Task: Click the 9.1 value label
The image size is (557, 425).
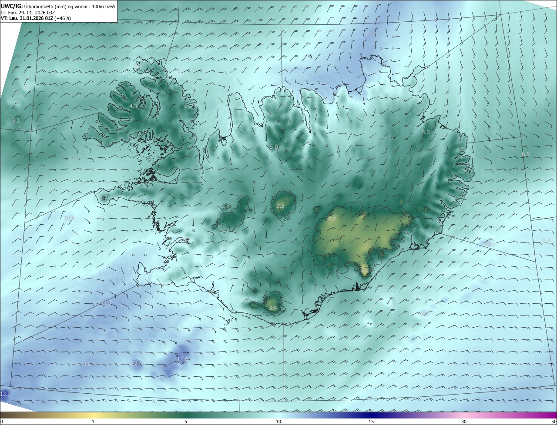Action: (x=28, y=87)
